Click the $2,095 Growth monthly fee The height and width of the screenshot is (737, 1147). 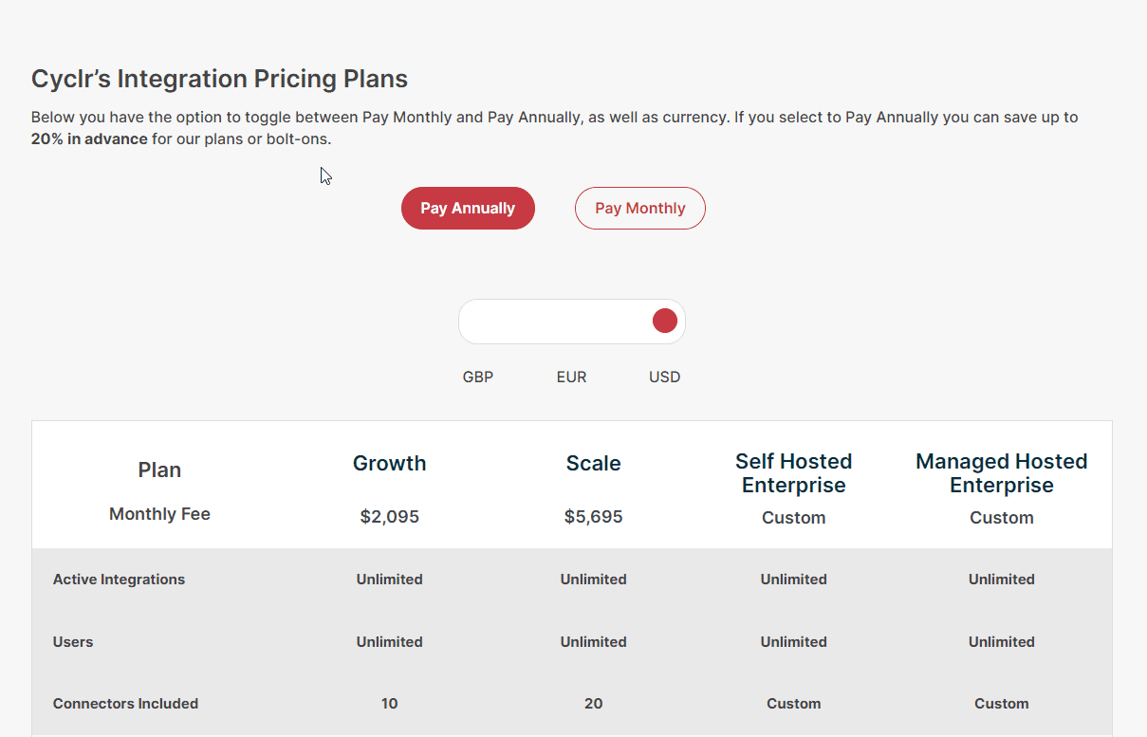pyautogui.click(x=389, y=517)
